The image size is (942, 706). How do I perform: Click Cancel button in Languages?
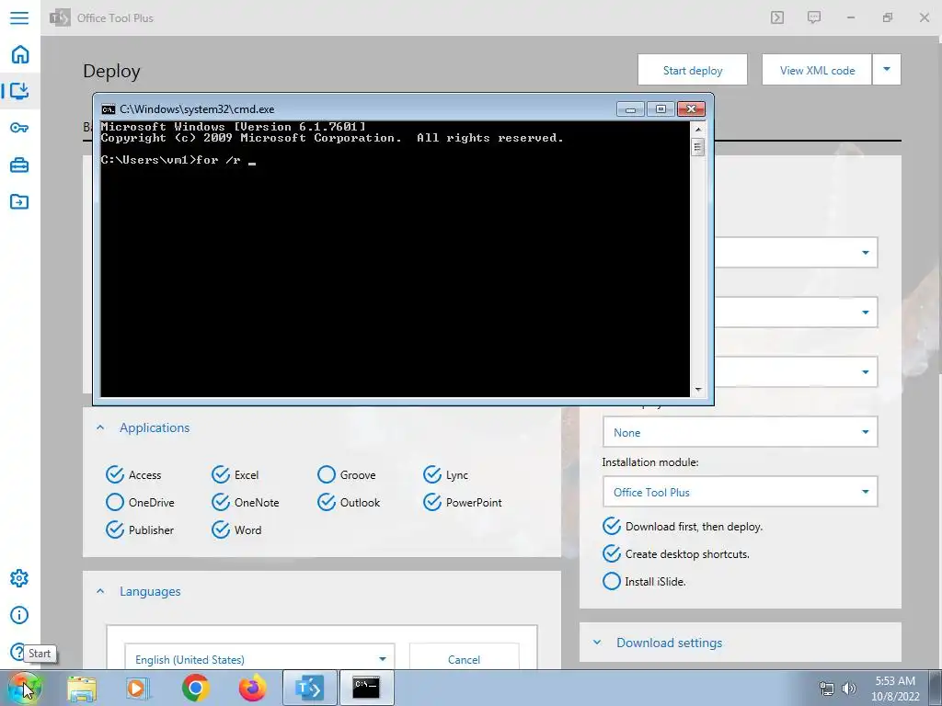point(464,659)
